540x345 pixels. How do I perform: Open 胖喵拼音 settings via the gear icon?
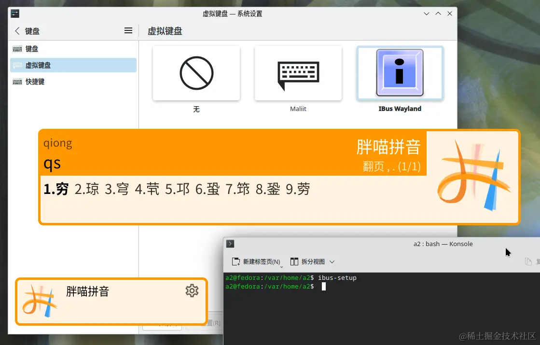coord(192,290)
